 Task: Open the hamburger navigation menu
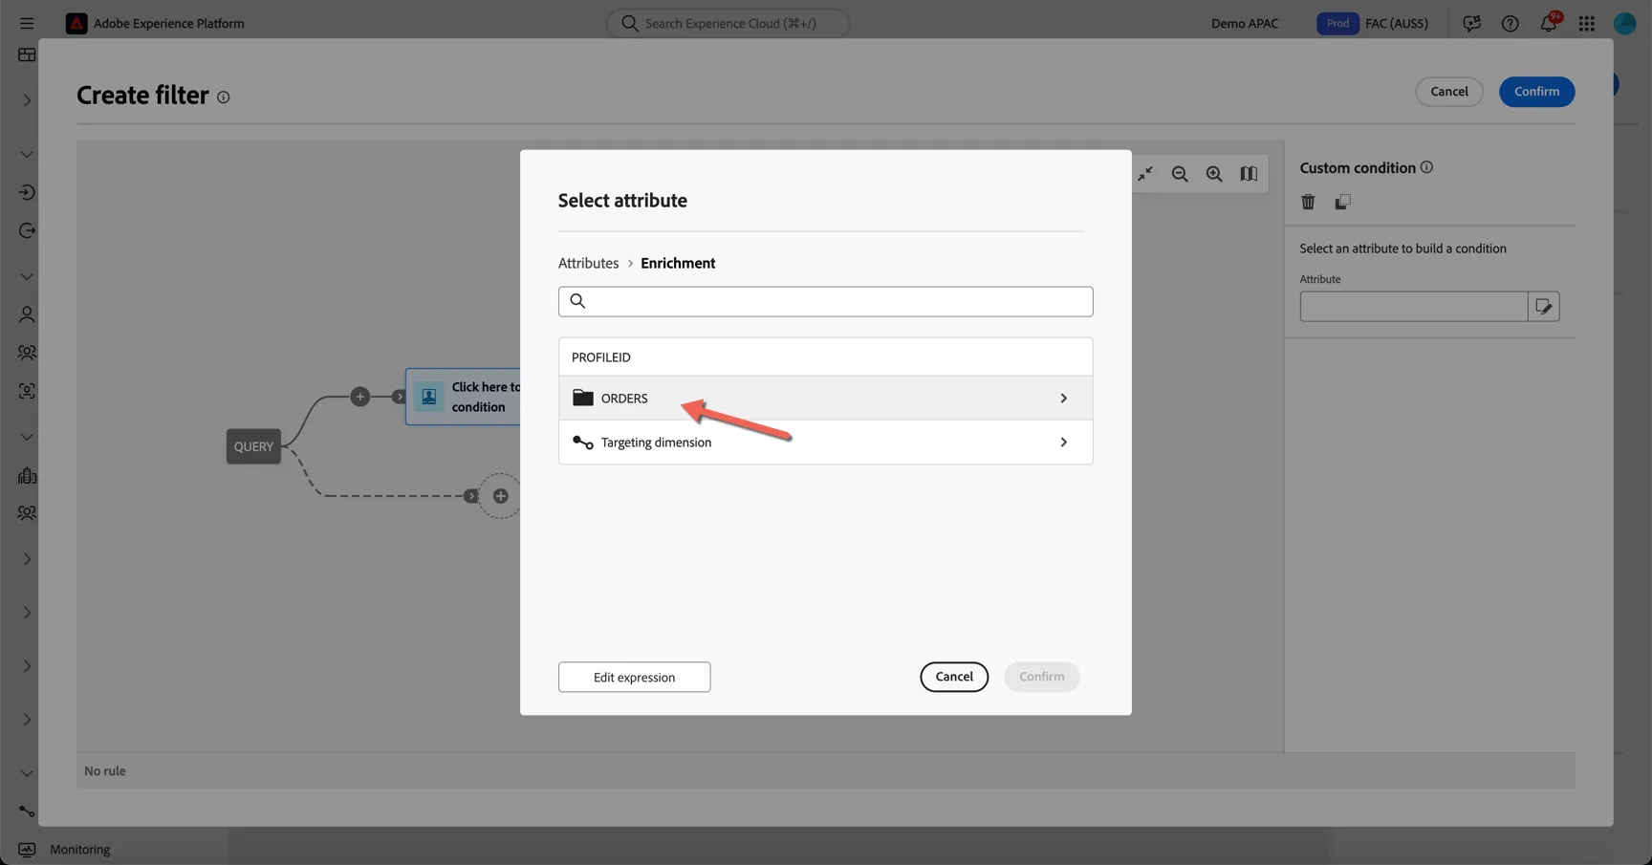click(x=27, y=23)
